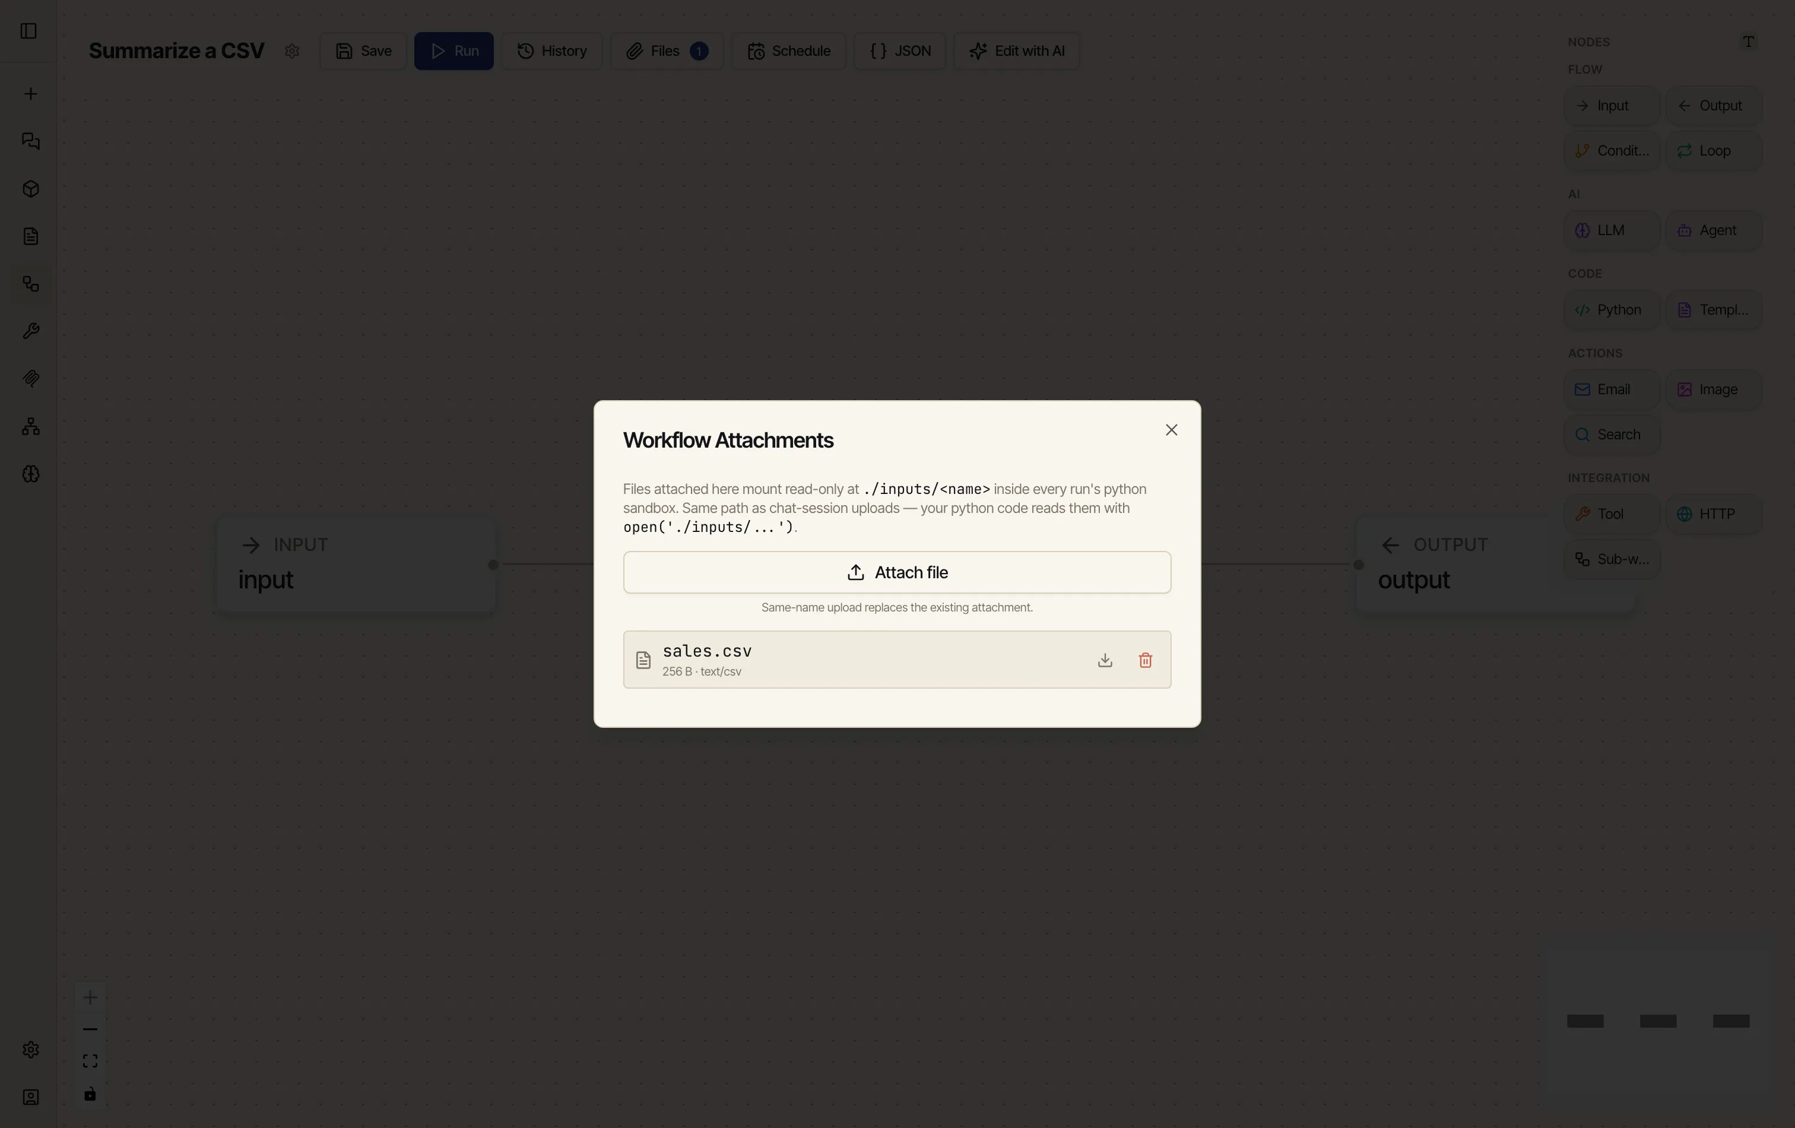Image resolution: width=1795 pixels, height=1128 pixels.
Task: Open the History panel
Action: tap(551, 50)
